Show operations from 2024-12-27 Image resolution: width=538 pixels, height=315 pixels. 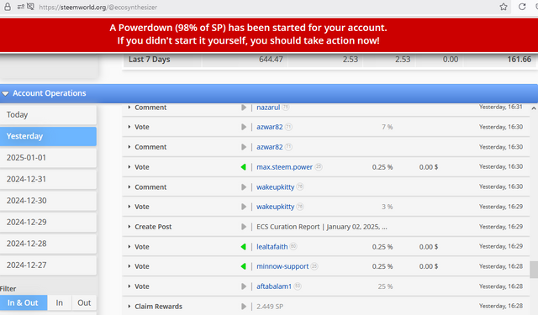coord(48,265)
